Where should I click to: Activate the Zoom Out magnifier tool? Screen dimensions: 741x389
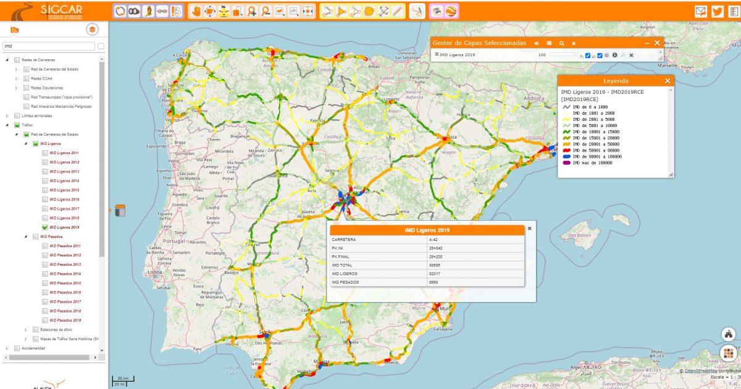click(x=266, y=10)
